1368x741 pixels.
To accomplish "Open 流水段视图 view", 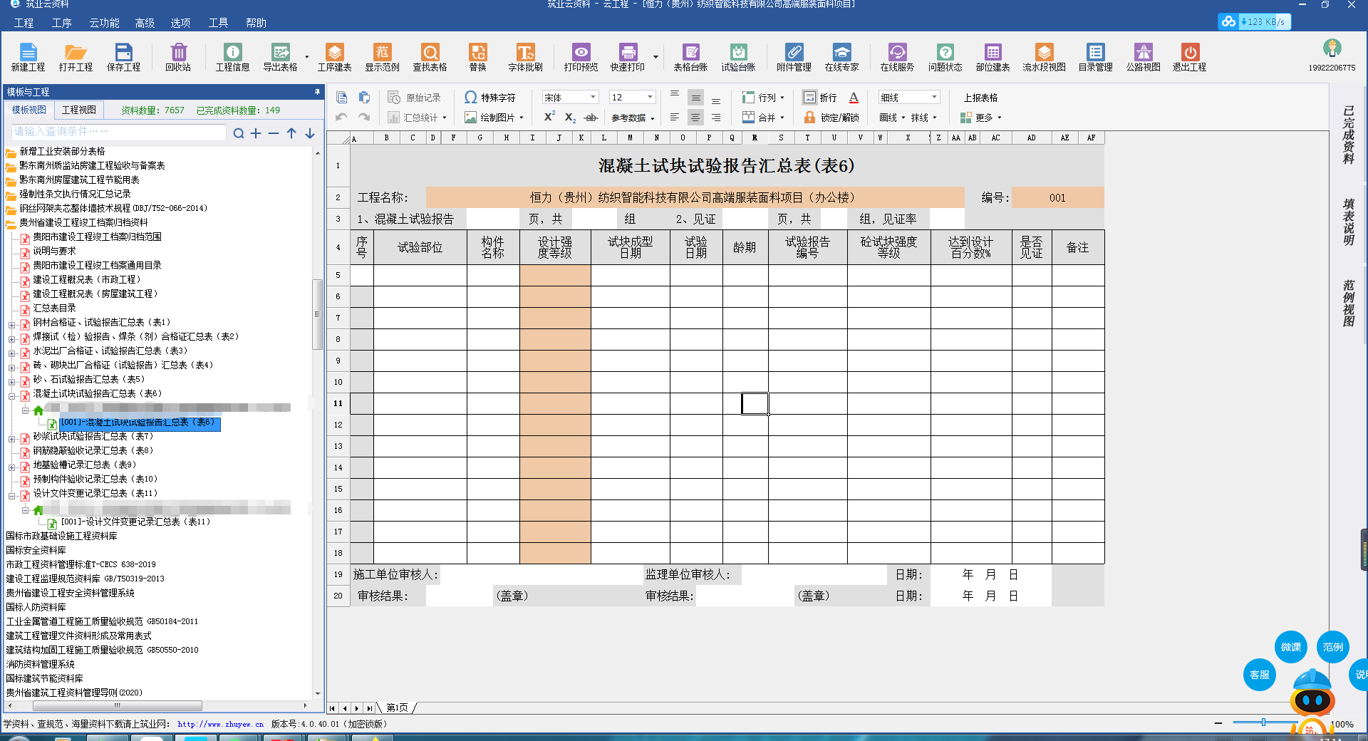I will tap(1044, 57).
